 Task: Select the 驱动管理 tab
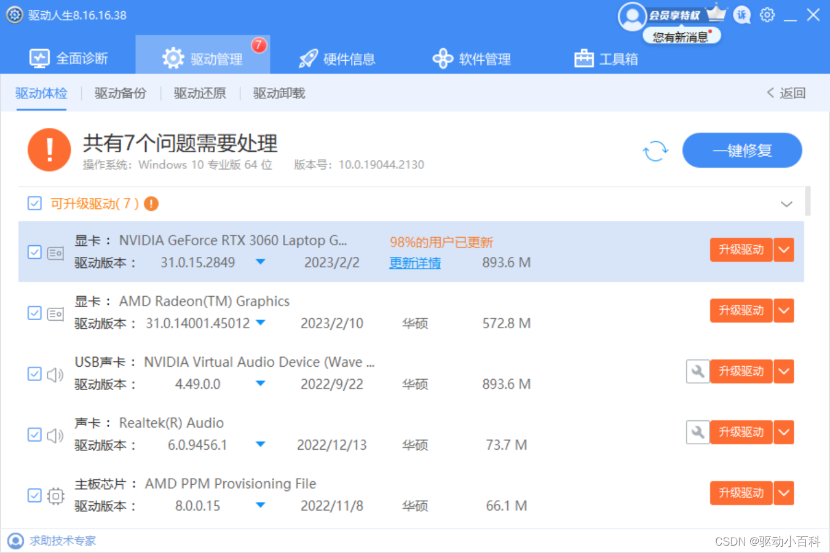202,55
